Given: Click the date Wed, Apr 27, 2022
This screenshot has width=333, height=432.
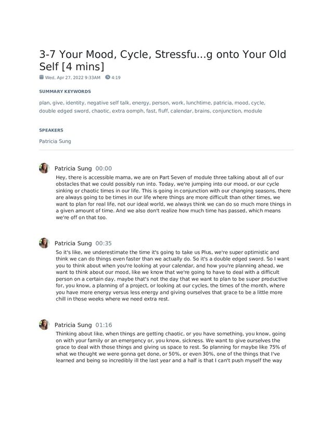Looking at the screenshot, I should [x=73, y=78].
